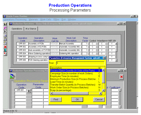The height and width of the screenshot is (115, 141).
Task: Click OPR 006 operation code cell
Action: click(22, 60)
